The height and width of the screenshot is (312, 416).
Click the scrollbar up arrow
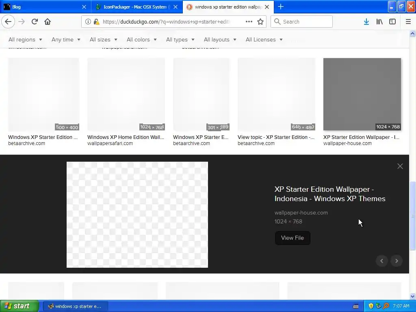(x=412, y=33)
